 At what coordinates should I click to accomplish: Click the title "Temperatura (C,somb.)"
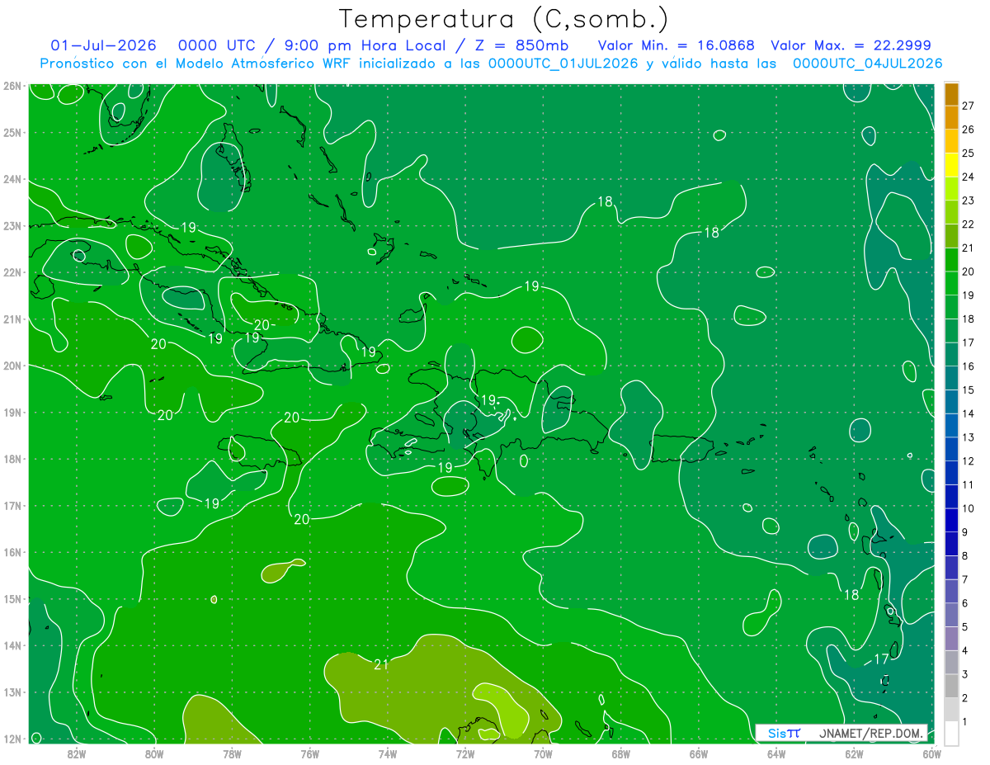click(504, 19)
